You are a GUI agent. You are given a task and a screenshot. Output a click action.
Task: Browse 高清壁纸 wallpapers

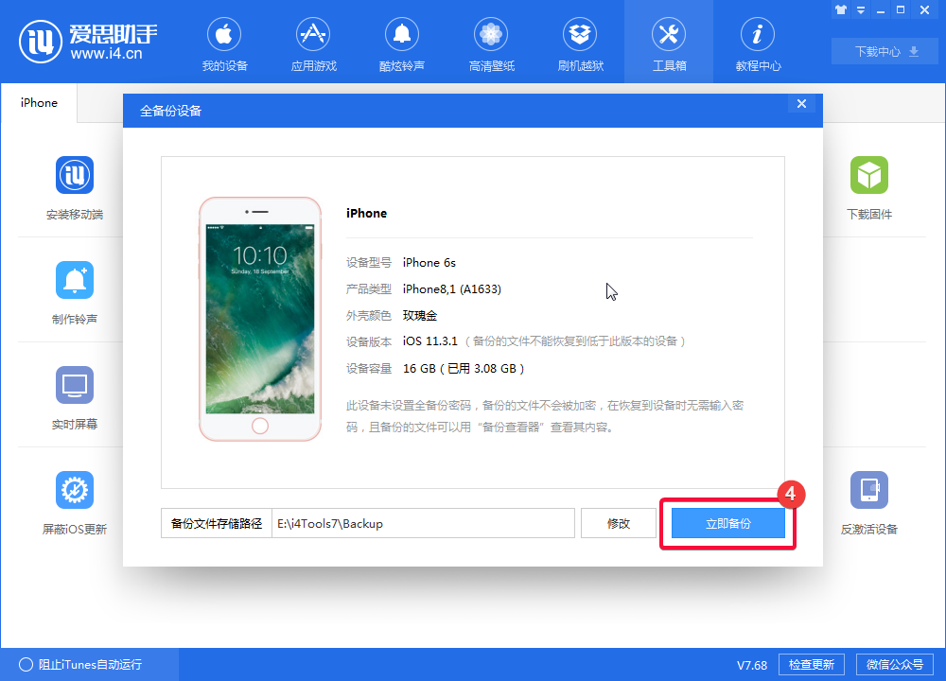click(x=490, y=43)
